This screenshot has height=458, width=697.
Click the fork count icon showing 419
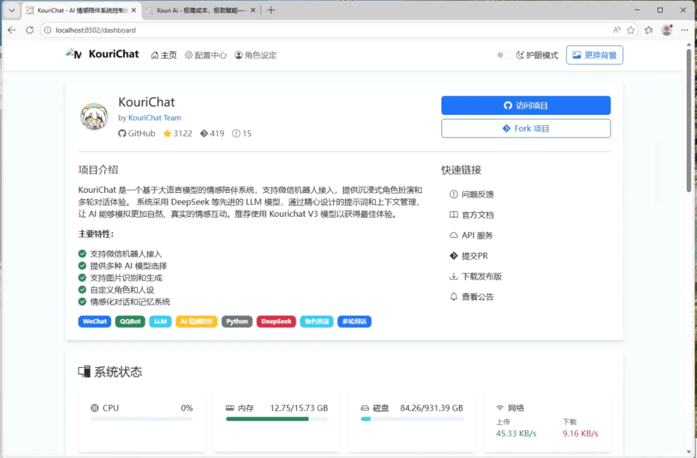(x=204, y=134)
